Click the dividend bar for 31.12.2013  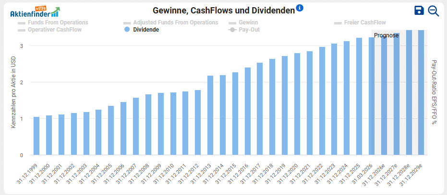(210, 115)
